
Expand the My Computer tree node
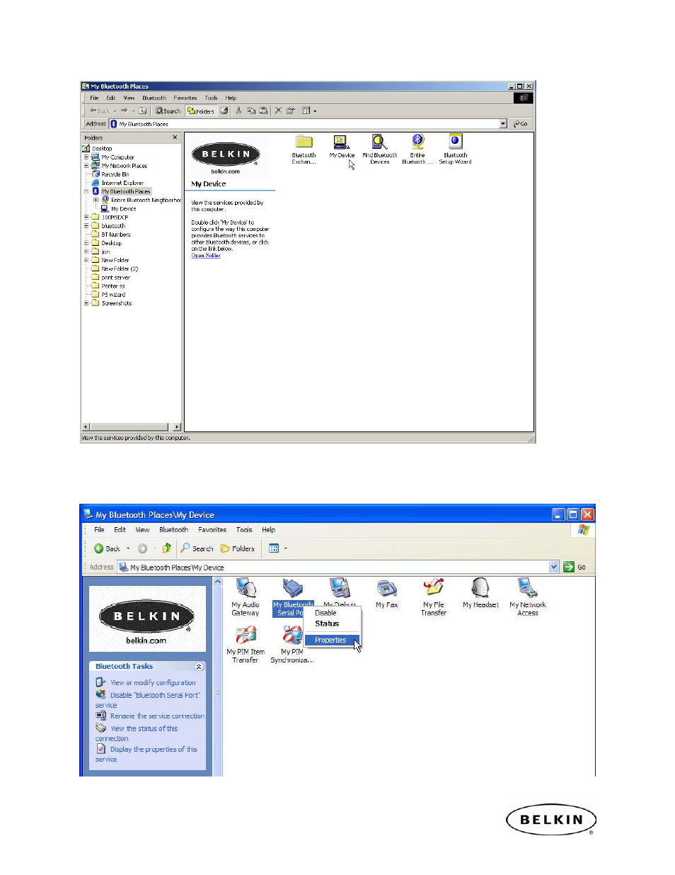(86, 157)
